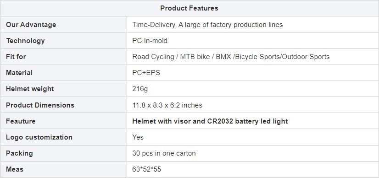379x178 pixels.
Task: Click the Time-Delivery factory production lines text
Action: tap(207, 25)
